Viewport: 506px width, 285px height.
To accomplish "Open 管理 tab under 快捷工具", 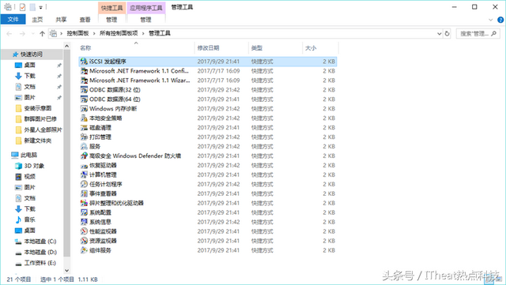I will coord(111,20).
